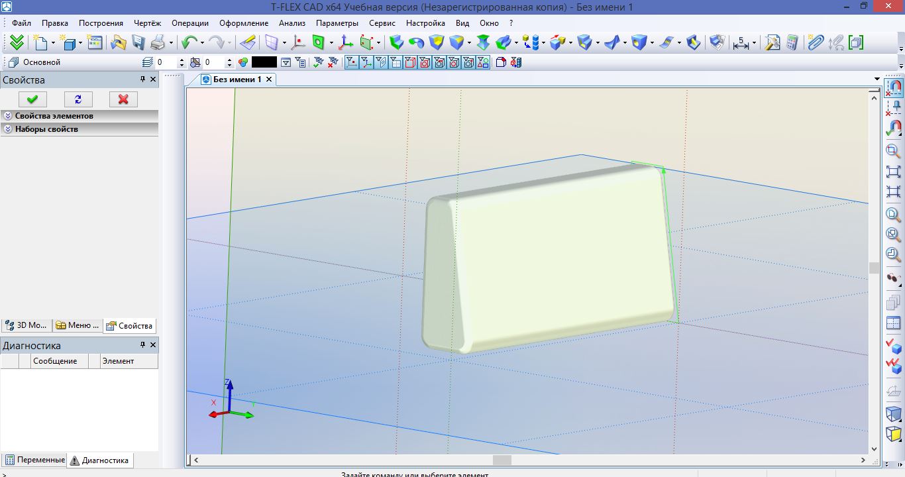
Task: Click the Loft operation icon
Action: tap(483, 43)
